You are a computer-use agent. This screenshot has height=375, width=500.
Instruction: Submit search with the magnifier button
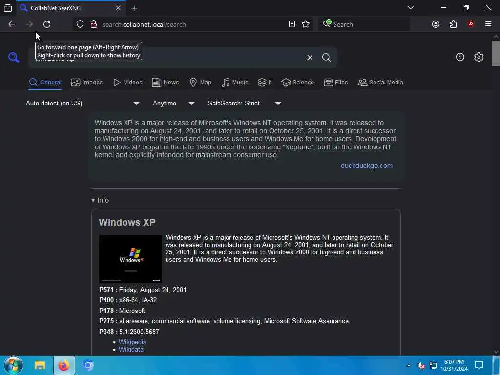point(326,58)
